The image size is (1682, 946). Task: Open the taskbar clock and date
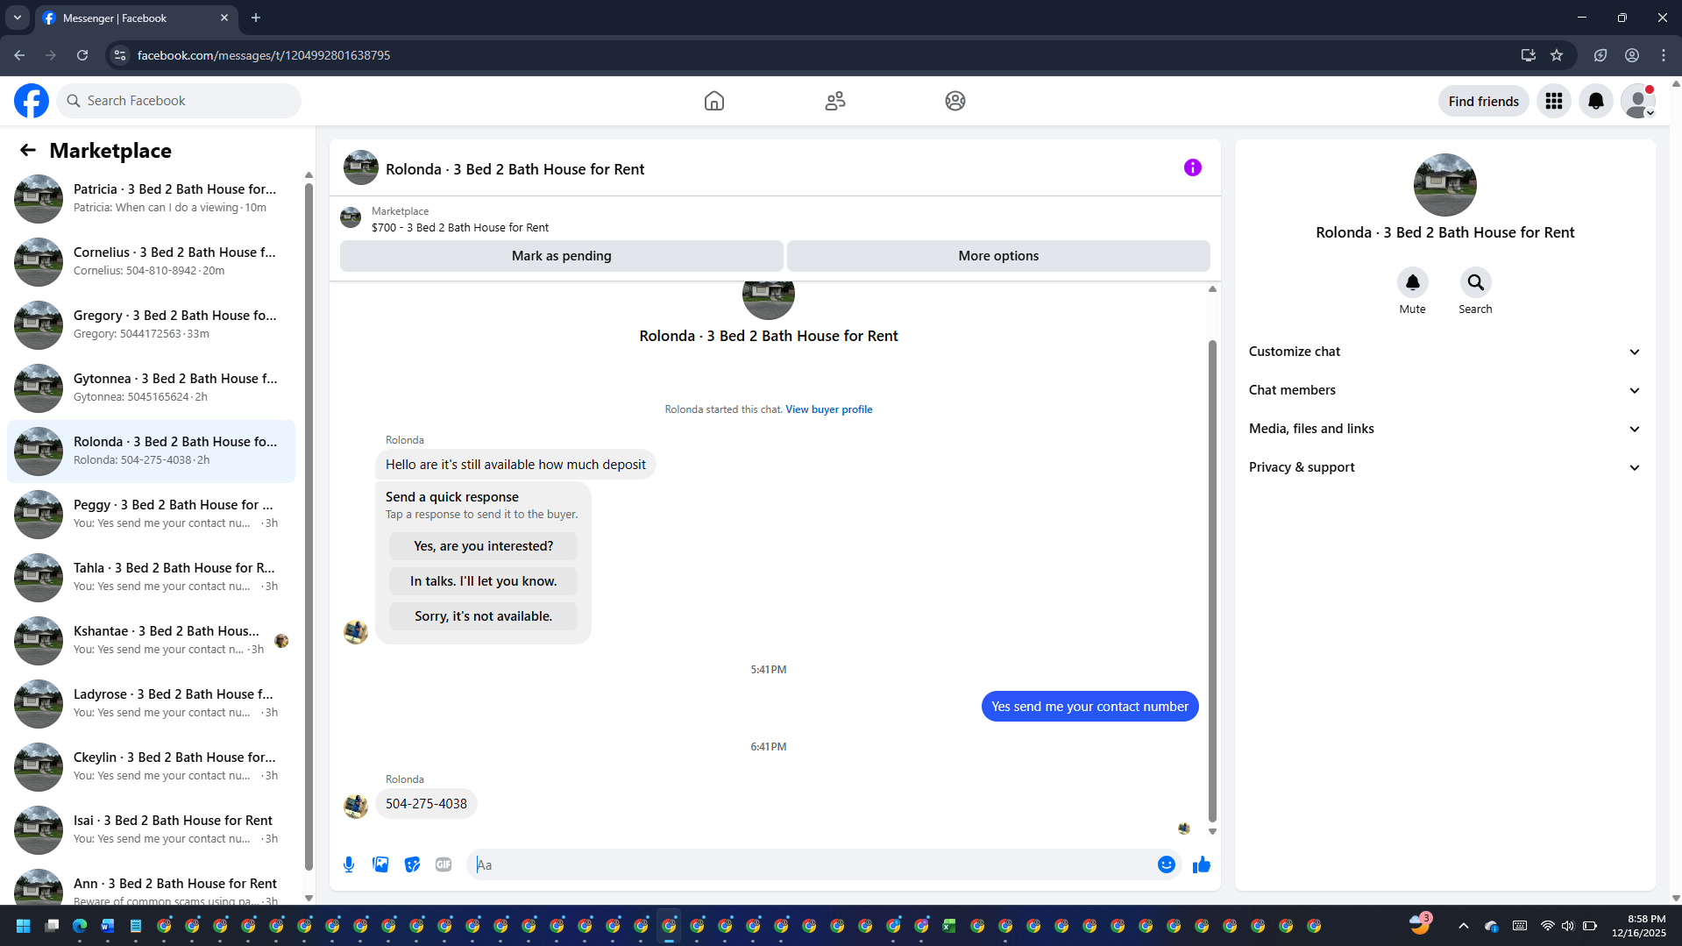[x=1638, y=926]
